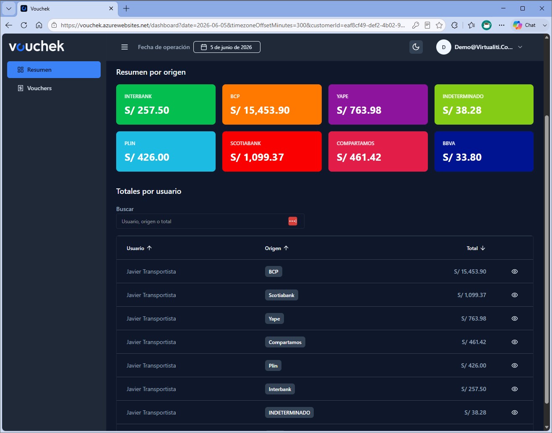
Task: Click the green coffee cup extension icon
Action: coord(487,25)
